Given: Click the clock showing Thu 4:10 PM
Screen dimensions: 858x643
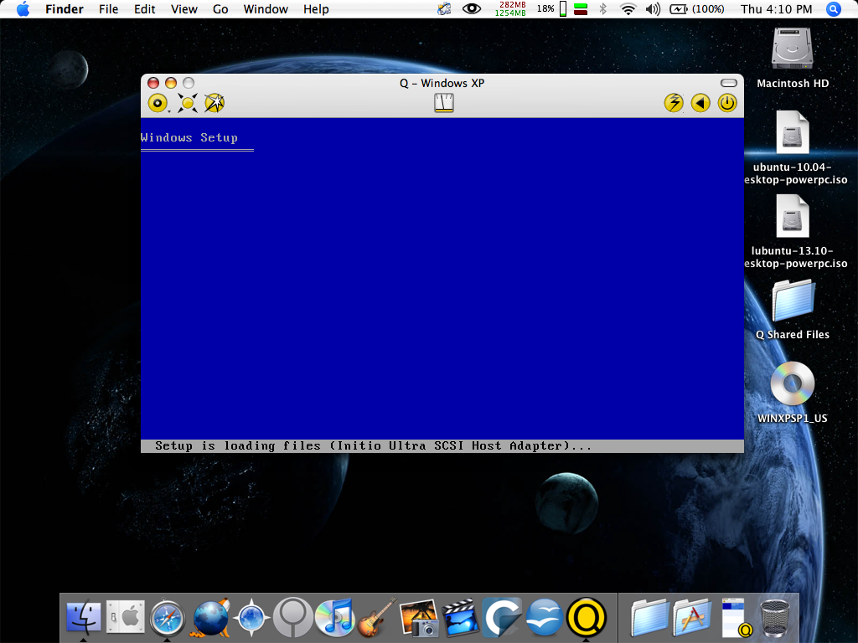Looking at the screenshot, I should click(776, 9).
